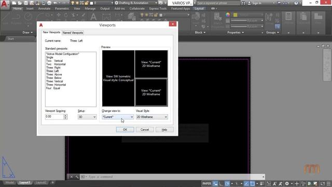Click Sign In in title bar

pyautogui.click(x=257, y=3)
